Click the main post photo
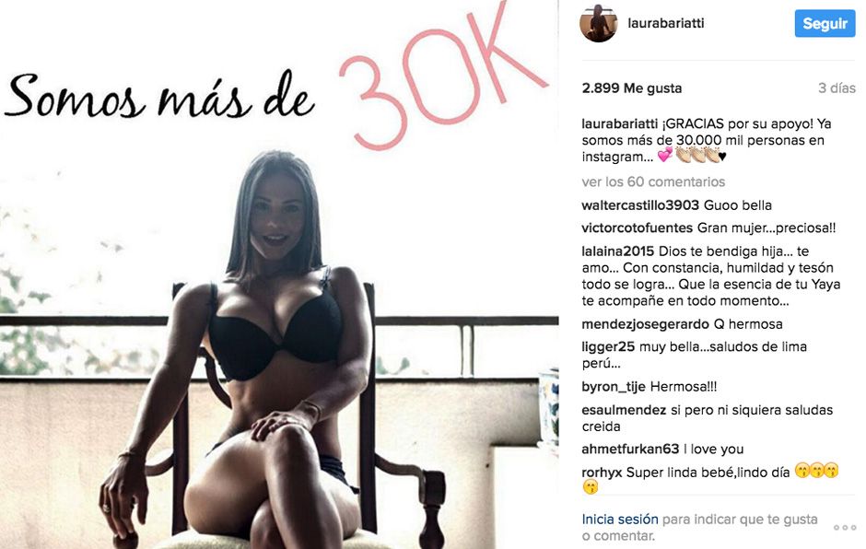Screen dimensions: 866x549 (x=279, y=274)
